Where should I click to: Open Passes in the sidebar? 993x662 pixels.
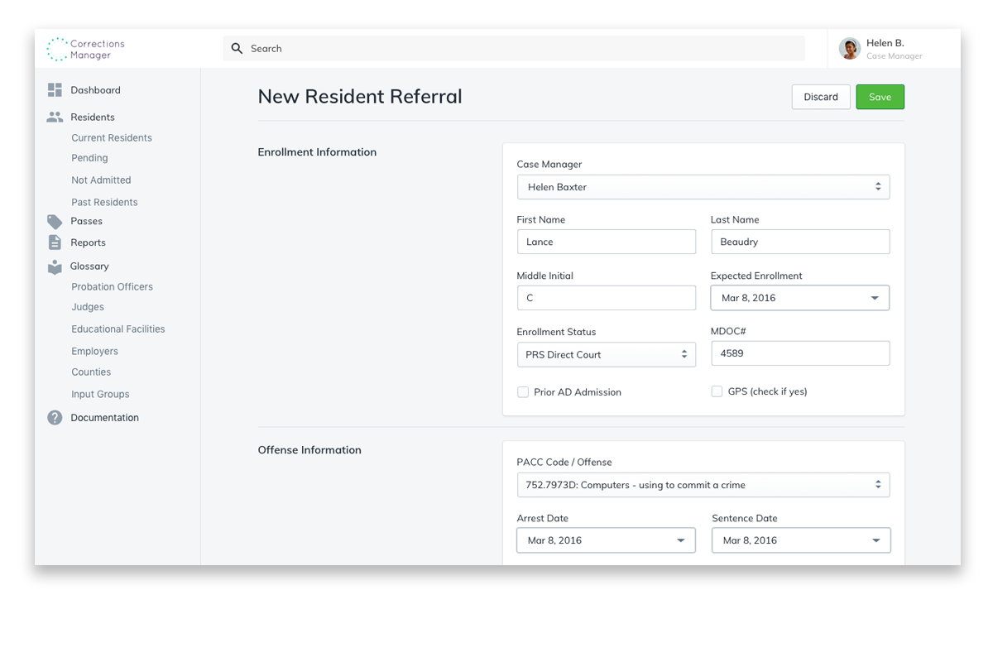[86, 221]
